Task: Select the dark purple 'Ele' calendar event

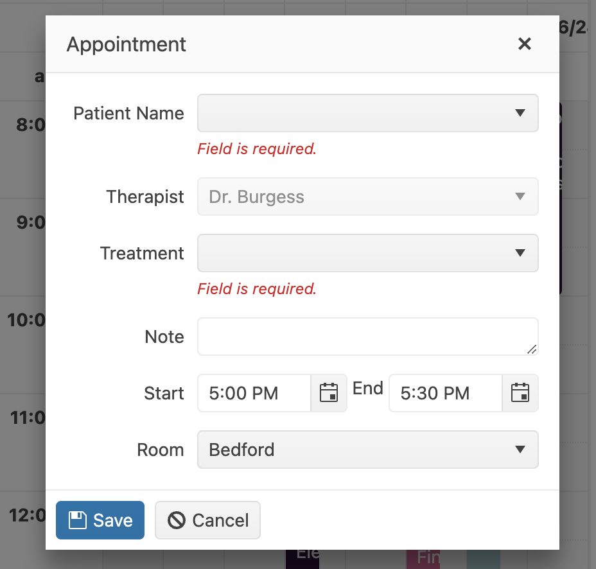Action: coord(302,558)
